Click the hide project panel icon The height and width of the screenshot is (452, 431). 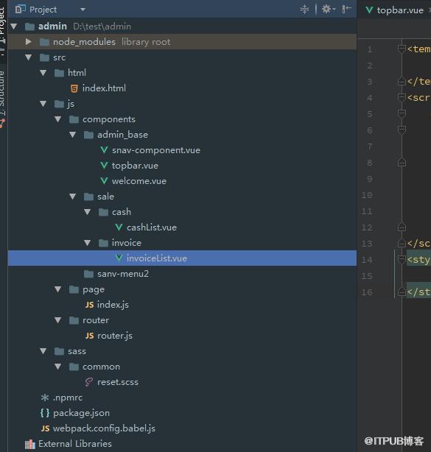[346, 10]
